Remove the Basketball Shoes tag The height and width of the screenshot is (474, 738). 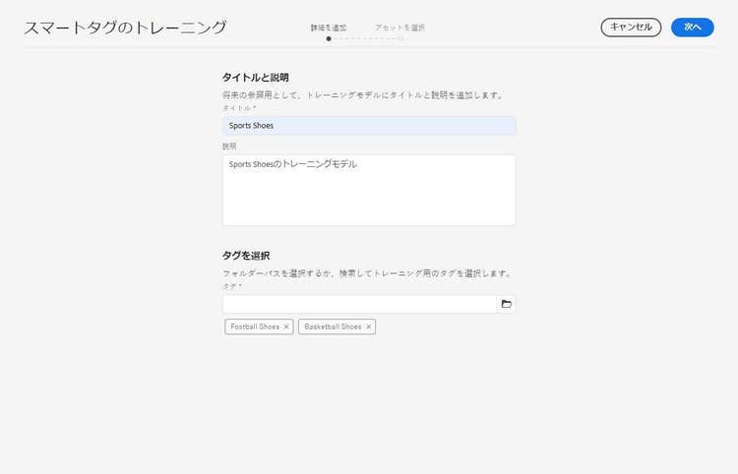pos(369,326)
